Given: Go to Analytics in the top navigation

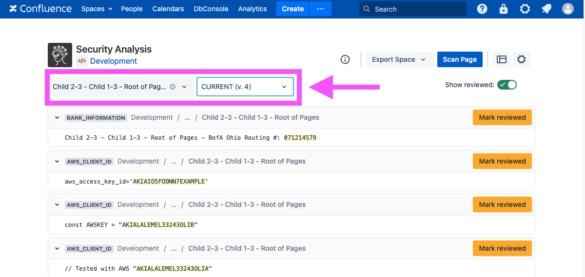Looking at the screenshot, I should [x=253, y=9].
